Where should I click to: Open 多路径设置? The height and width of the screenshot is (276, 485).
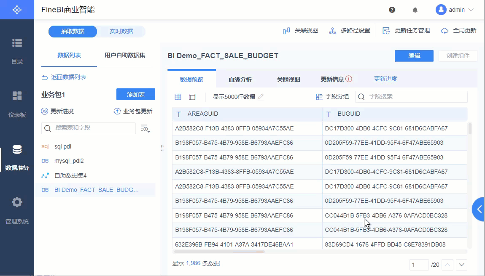349,31
